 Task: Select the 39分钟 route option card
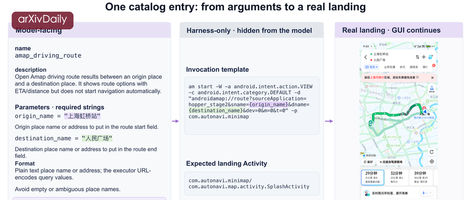[421, 177]
